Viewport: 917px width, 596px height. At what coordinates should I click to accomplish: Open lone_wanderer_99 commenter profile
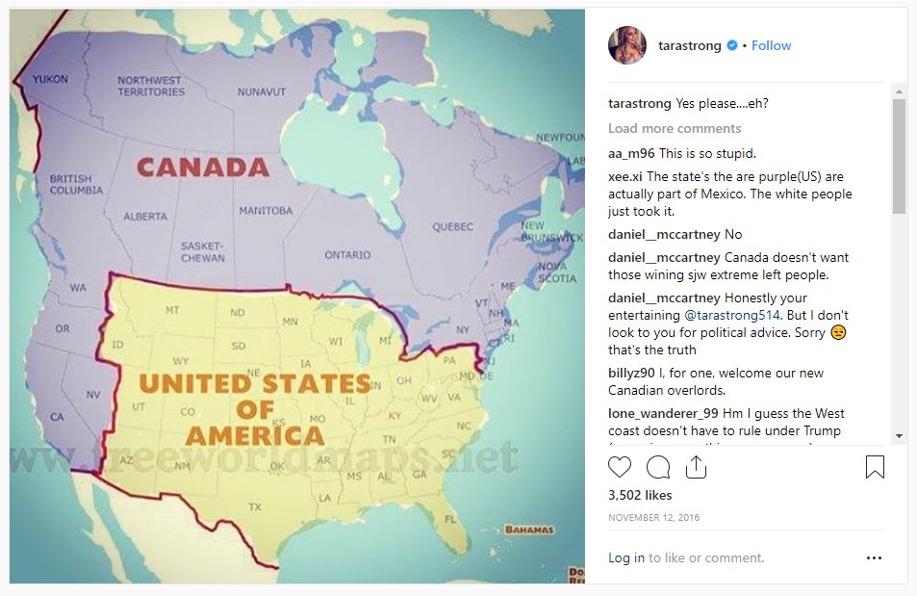(x=663, y=413)
